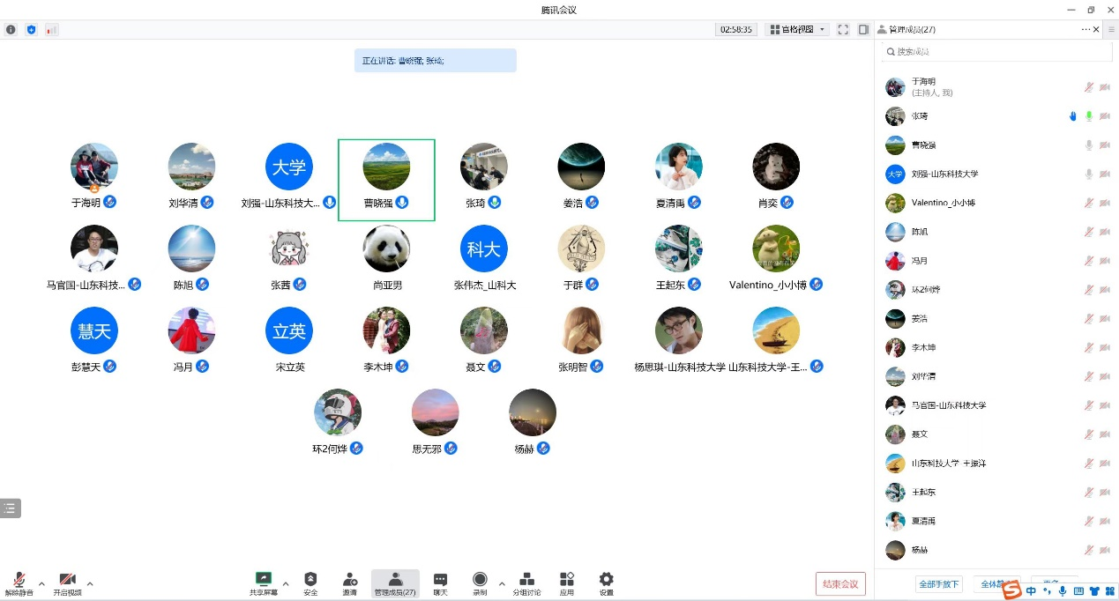Click the Invite (邀请) icon
Viewport: 1119px width, 601px height.
(350, 582)
